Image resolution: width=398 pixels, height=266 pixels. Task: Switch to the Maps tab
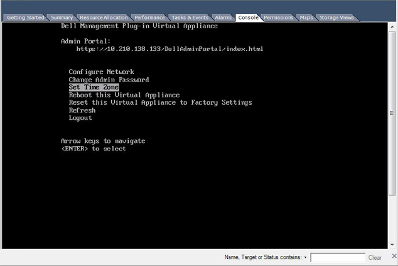point(306,18)
